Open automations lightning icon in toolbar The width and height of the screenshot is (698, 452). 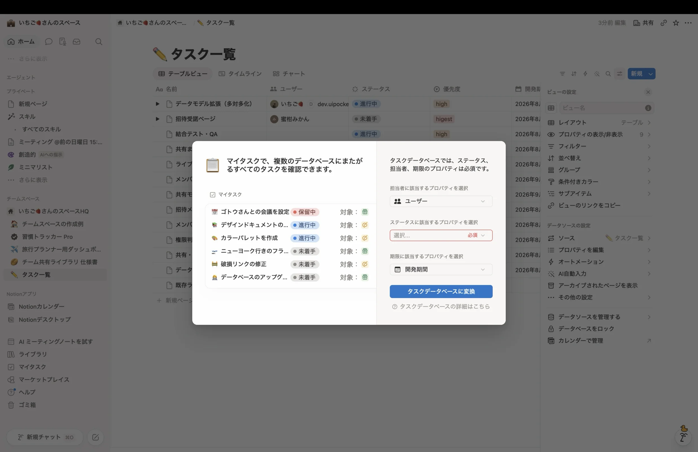(x=585, y=74)
